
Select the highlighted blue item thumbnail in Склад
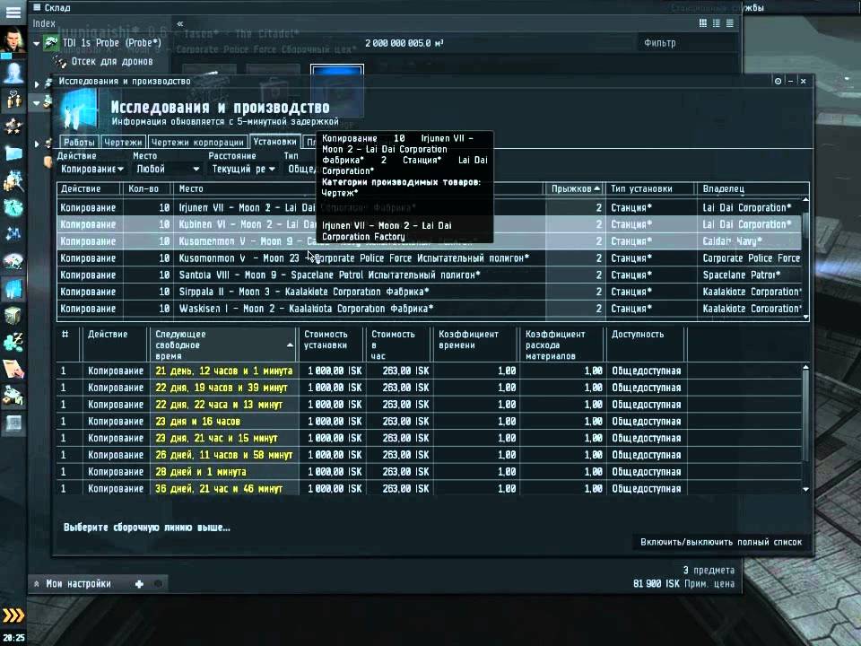337,92
